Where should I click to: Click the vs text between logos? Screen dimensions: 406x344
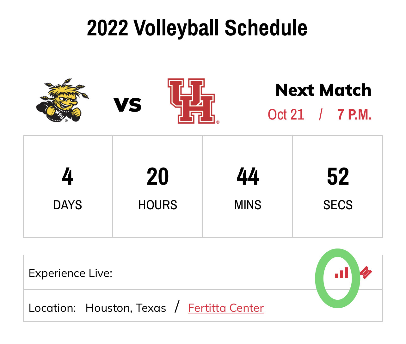coord(128,105)
